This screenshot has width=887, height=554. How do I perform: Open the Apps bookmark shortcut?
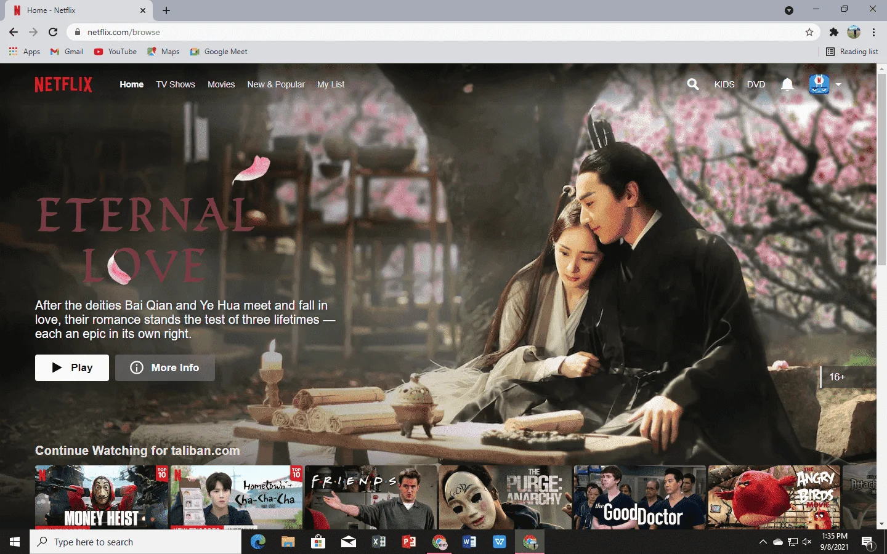click(25, 52)
